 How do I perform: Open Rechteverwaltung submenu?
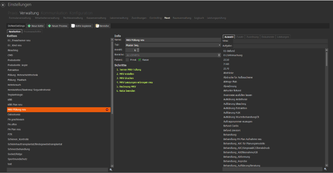[73, 18]
